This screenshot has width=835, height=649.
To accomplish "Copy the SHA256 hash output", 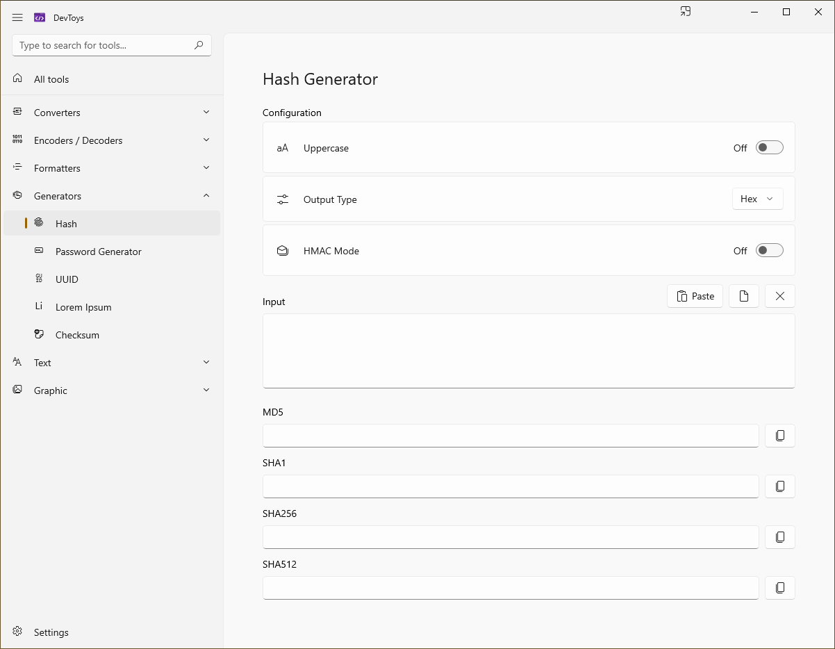I will [x=780, y=537].
